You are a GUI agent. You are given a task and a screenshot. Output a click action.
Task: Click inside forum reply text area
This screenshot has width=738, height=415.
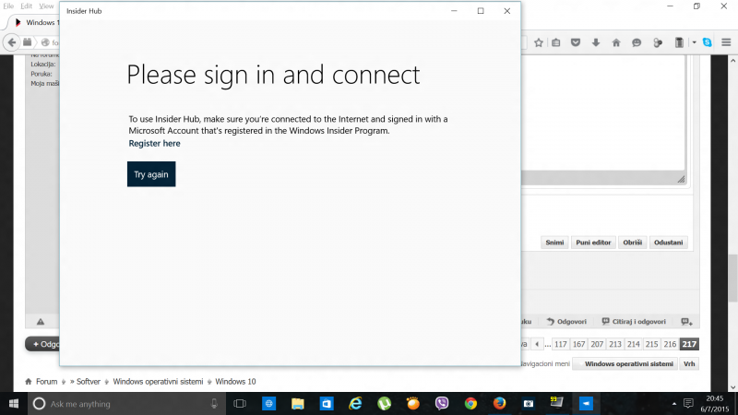pyautogui.click(x=603, y=113)
